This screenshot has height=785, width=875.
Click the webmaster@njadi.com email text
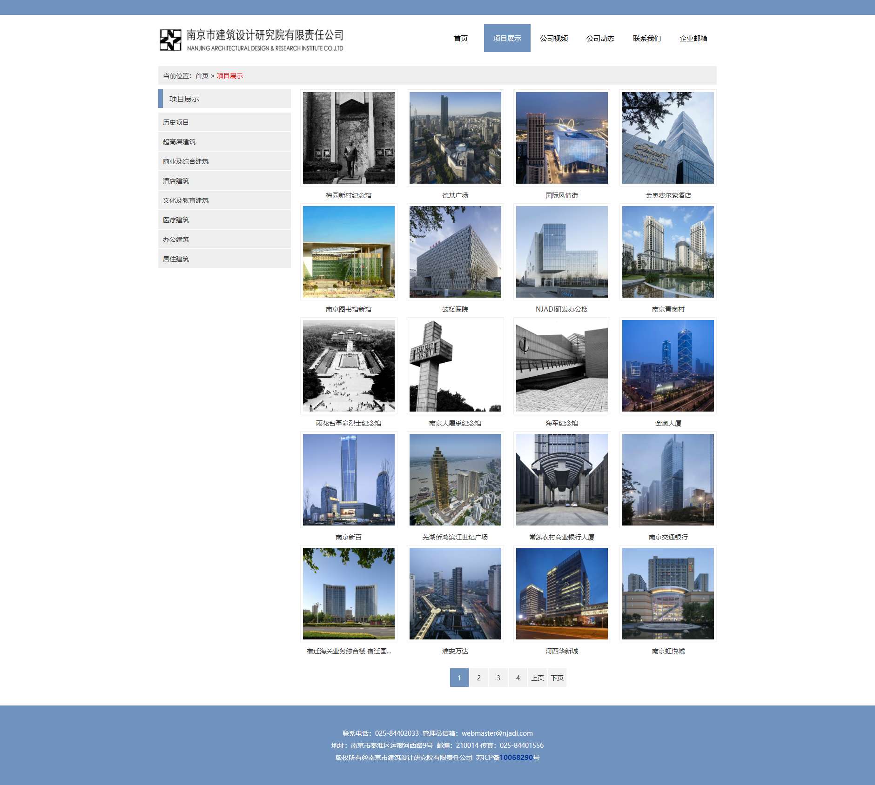click(x=497, y=733)
